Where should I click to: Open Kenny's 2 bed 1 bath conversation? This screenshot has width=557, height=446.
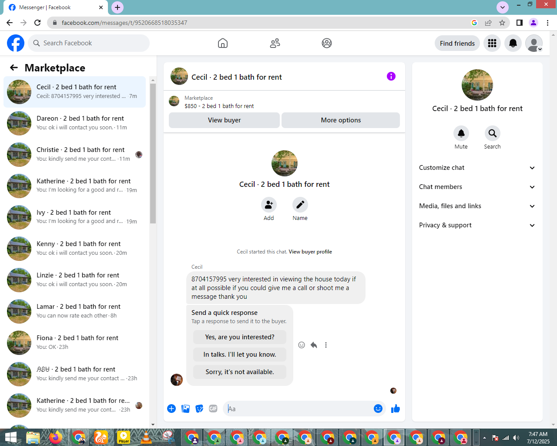click(74, 249)
